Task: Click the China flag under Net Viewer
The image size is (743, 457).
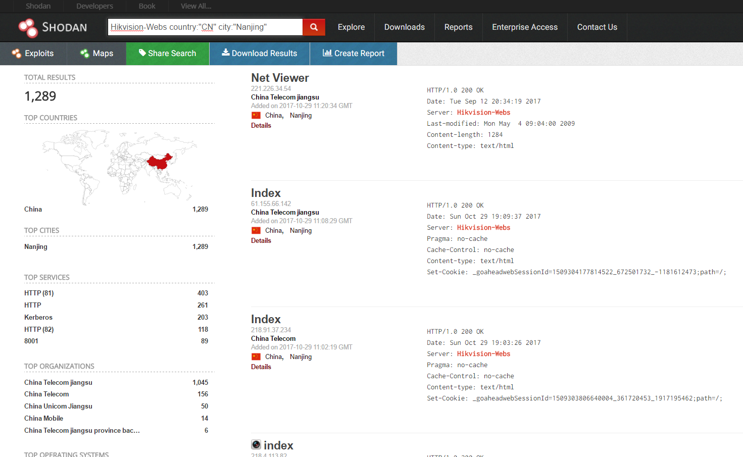Action: [256, 115]
